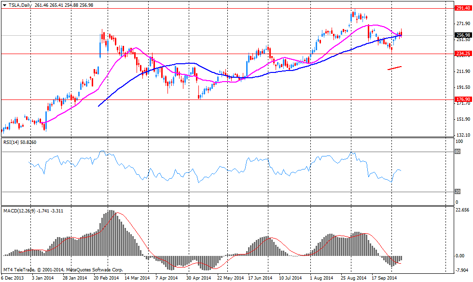The width and height of the screenshot is (473, 282).
Task: Select the 151.90 price scale value
Action: (463, 119)
